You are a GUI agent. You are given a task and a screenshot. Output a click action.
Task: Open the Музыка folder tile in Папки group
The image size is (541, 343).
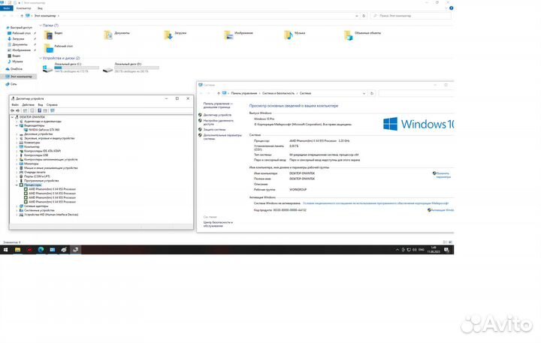295,35
